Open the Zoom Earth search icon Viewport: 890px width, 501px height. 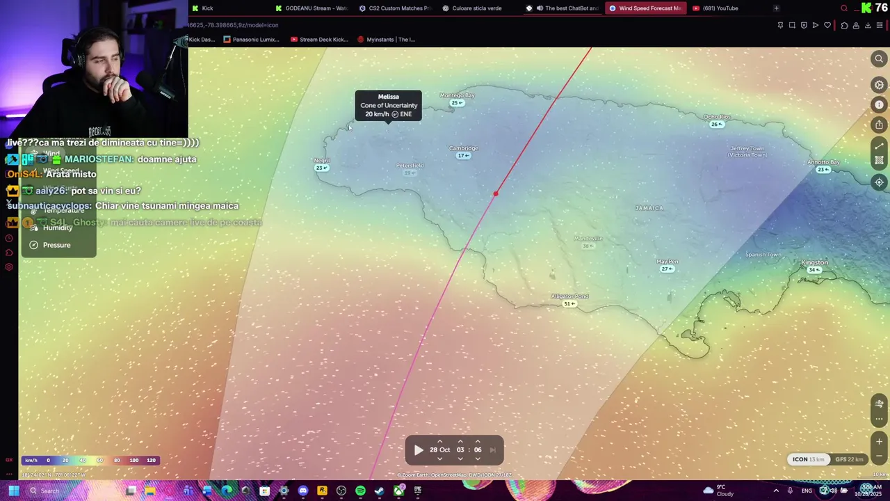coord(879,59)
